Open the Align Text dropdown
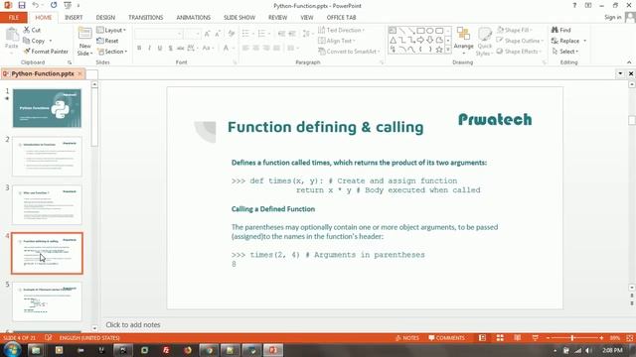This screenshot has width=636, height=357. [337, 41]
